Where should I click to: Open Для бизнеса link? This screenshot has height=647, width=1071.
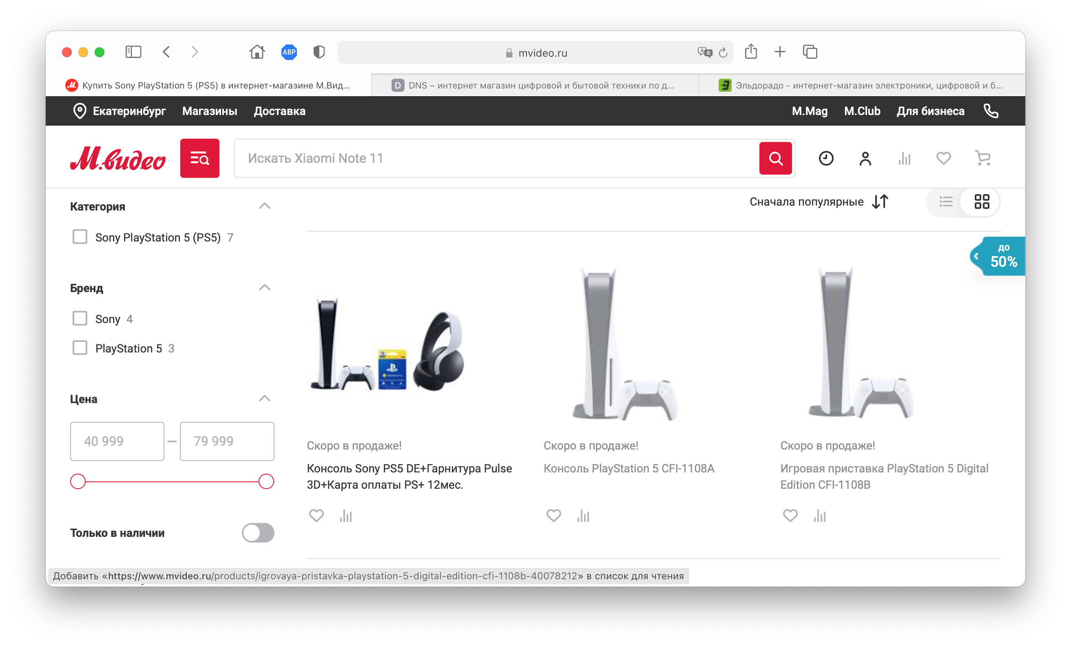[930, 111]
